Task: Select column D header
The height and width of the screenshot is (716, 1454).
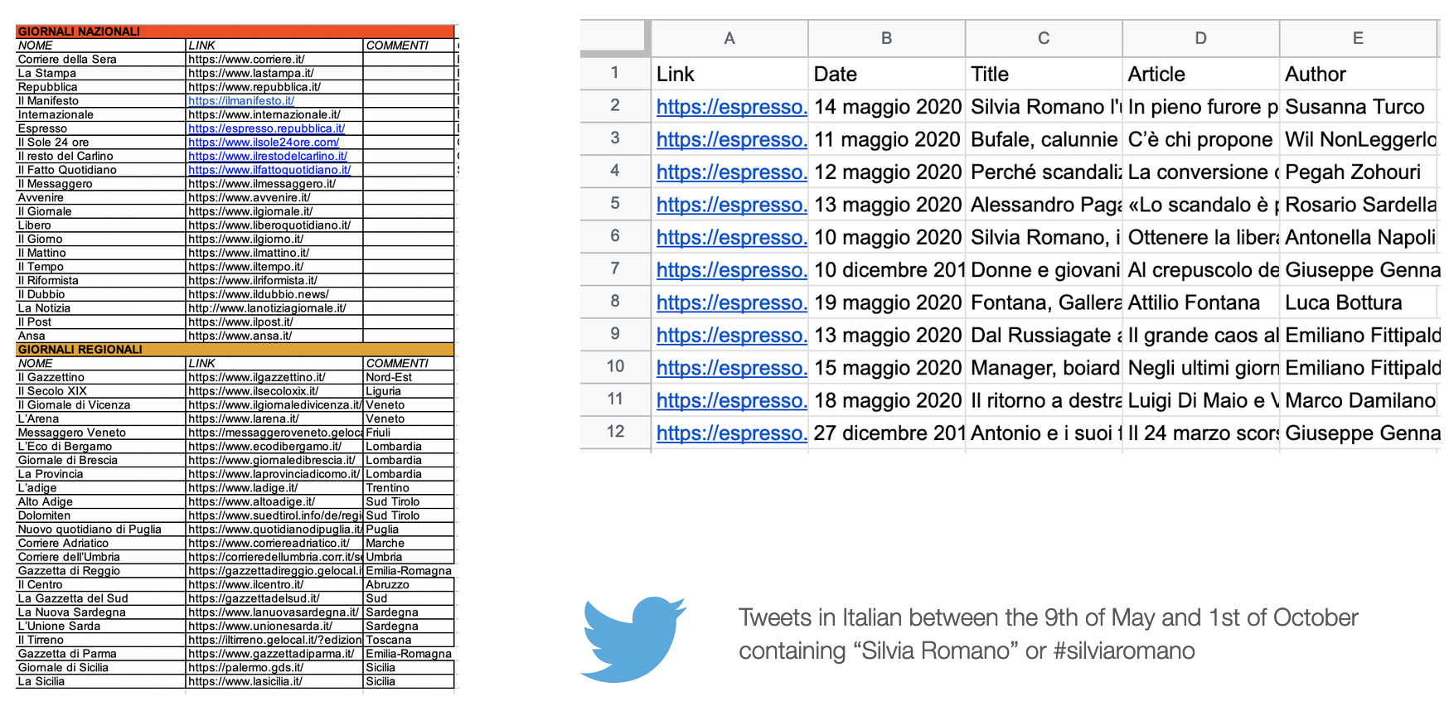Action: [1201, 38]
